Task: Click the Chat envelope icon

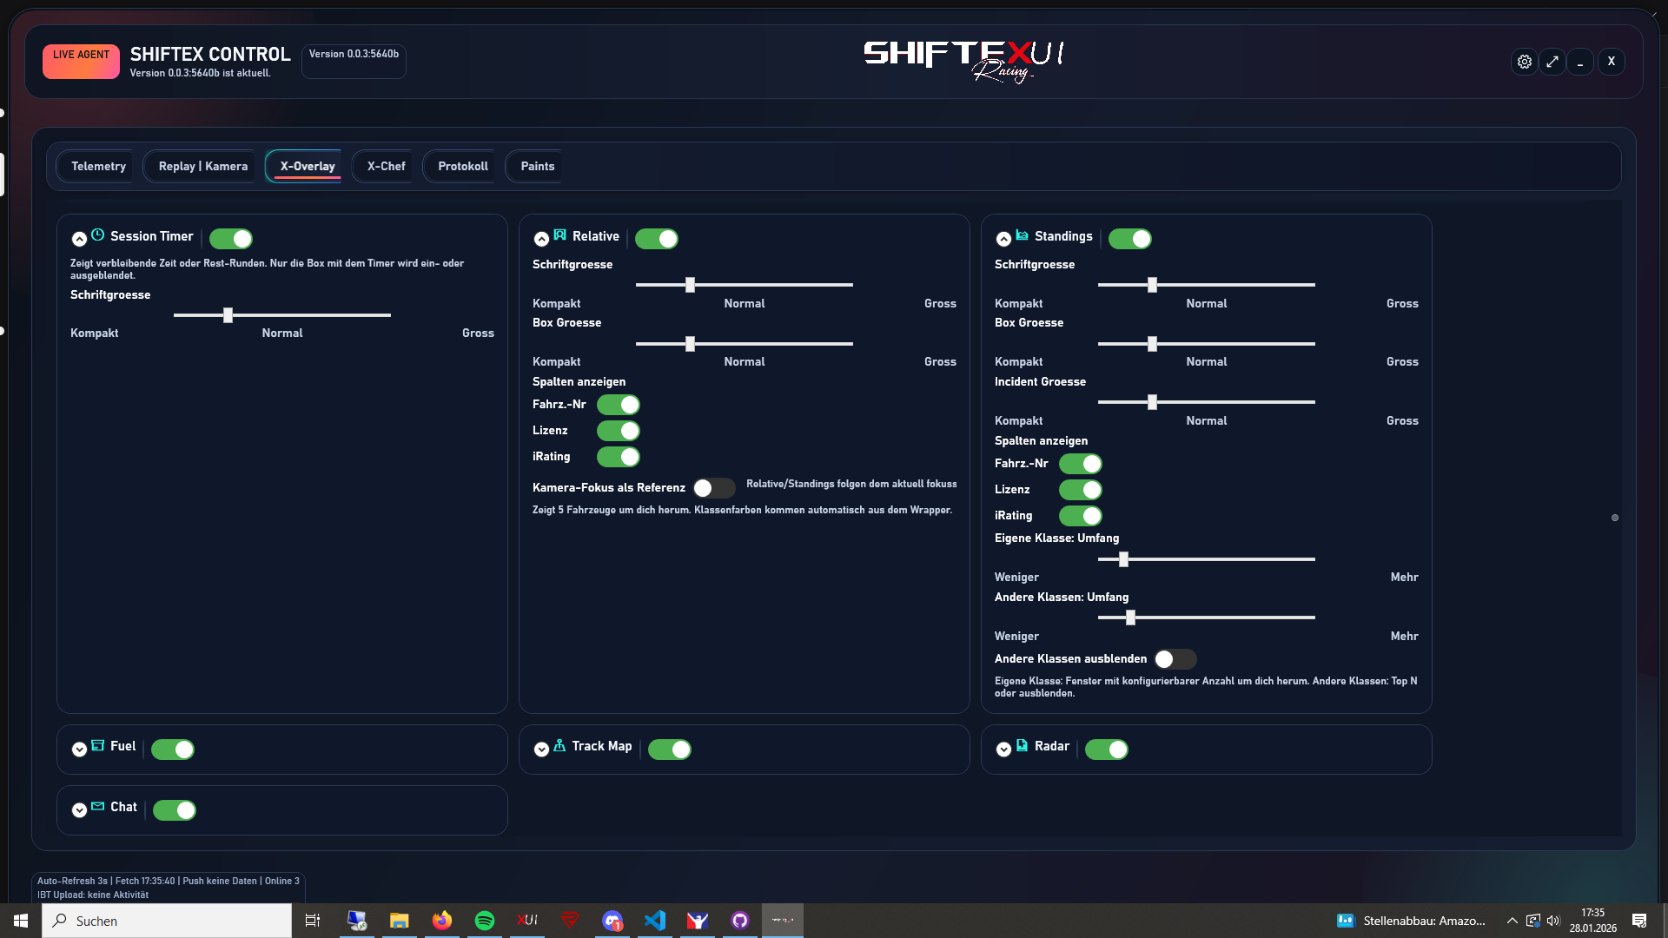Action: [98, 807]
